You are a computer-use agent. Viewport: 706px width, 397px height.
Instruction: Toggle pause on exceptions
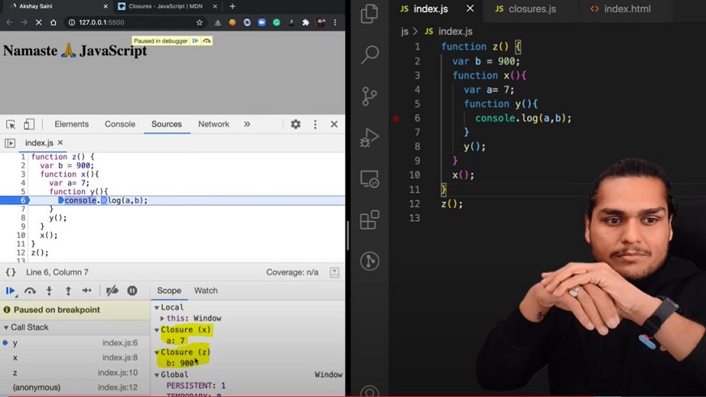[x=132, y=291]
